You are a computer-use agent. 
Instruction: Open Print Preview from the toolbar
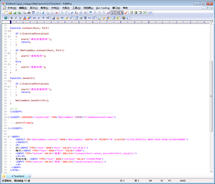coord(25,13)
